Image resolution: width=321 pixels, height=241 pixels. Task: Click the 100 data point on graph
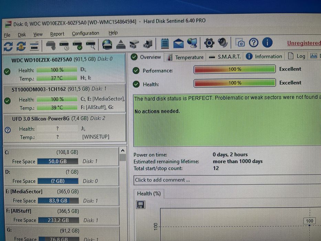(x=309, y=225)
